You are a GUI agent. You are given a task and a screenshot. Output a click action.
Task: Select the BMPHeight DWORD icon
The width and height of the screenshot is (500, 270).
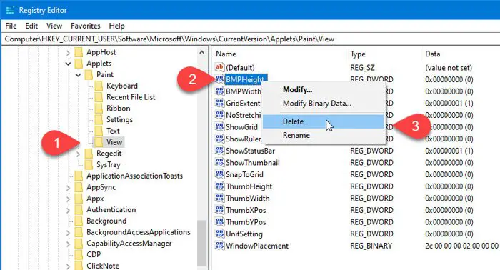(x=219, y=79)
